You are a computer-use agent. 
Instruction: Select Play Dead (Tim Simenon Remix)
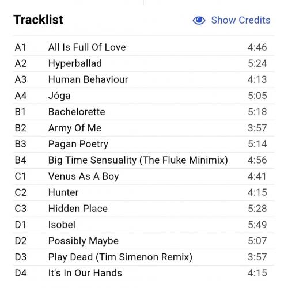(120, 257)
